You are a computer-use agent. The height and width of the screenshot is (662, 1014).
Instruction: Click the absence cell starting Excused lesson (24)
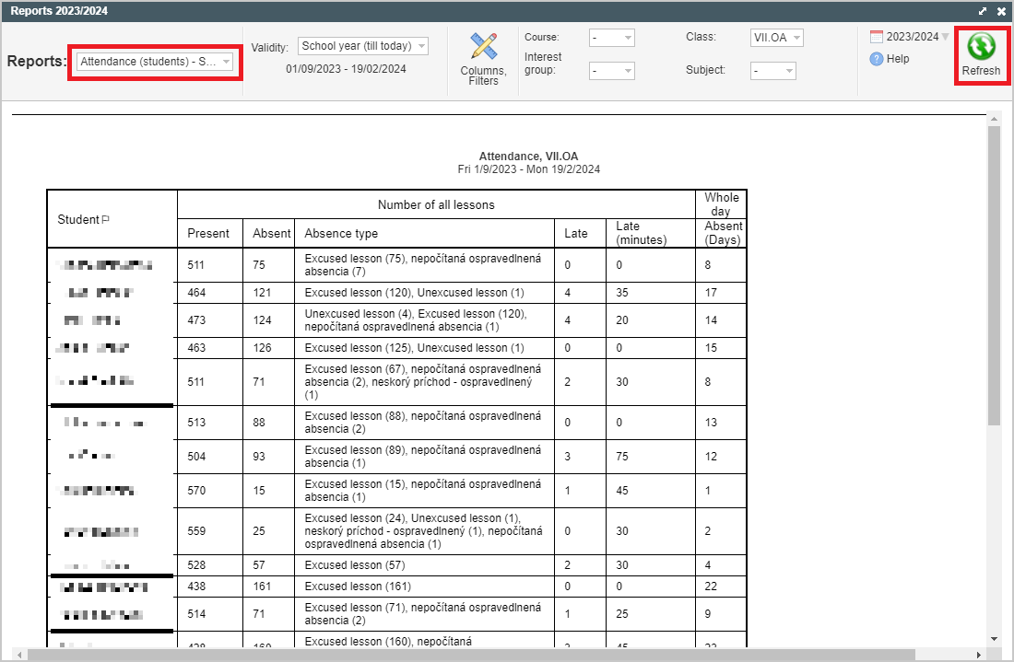click(424, 531)
